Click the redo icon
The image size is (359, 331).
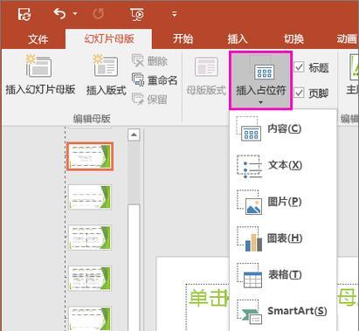[99, 14]
